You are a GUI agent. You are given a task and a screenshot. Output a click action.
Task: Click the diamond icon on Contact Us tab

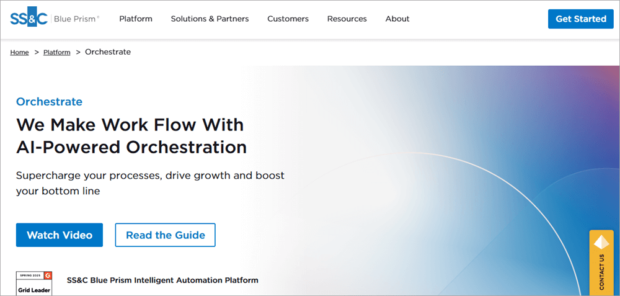[601, 242]
